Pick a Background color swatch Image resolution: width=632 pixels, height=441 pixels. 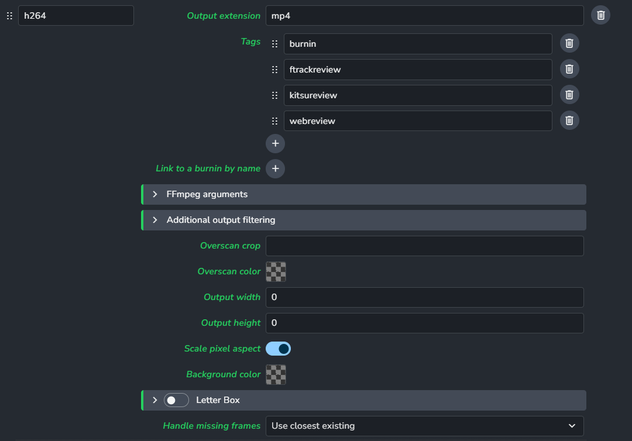click(x=276, y=374)
